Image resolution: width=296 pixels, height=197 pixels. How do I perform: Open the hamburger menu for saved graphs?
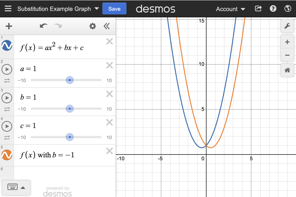(8, 8)
